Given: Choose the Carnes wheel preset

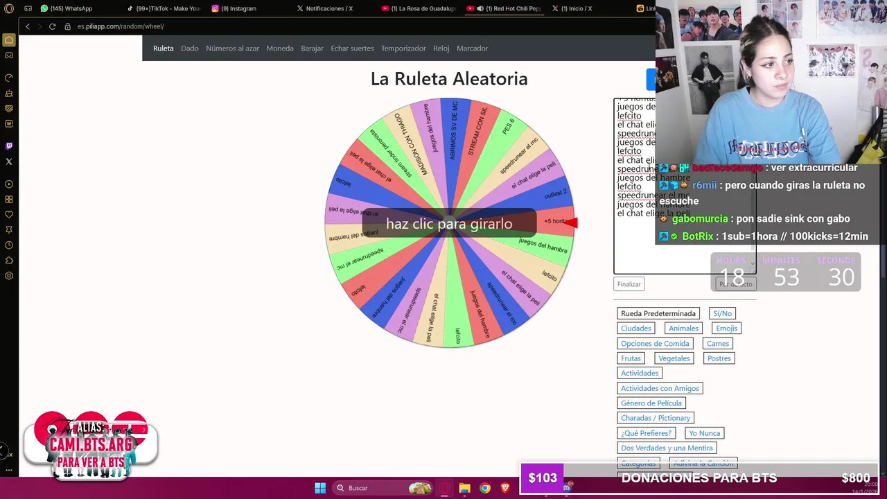Looking at the screenshot, I should 718,344.
